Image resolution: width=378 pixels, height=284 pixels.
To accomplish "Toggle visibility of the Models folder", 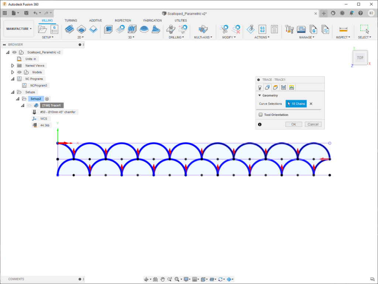I will [20, 72].
